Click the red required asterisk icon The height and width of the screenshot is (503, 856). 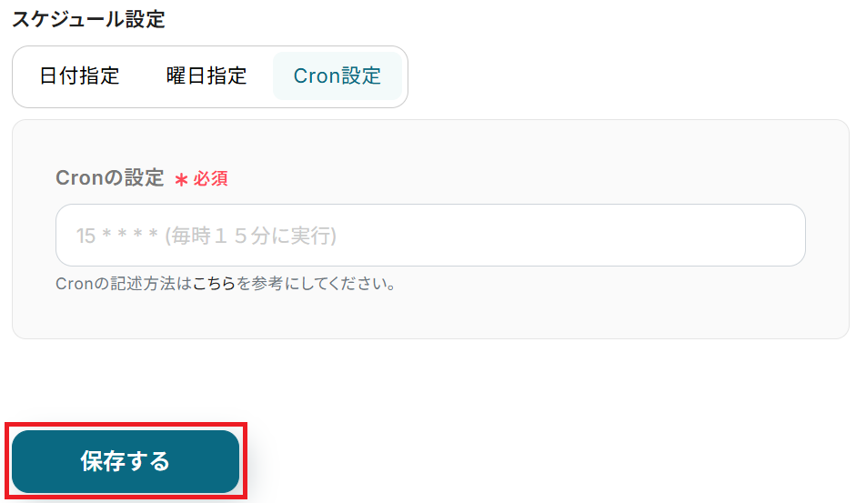click(181, 179)
